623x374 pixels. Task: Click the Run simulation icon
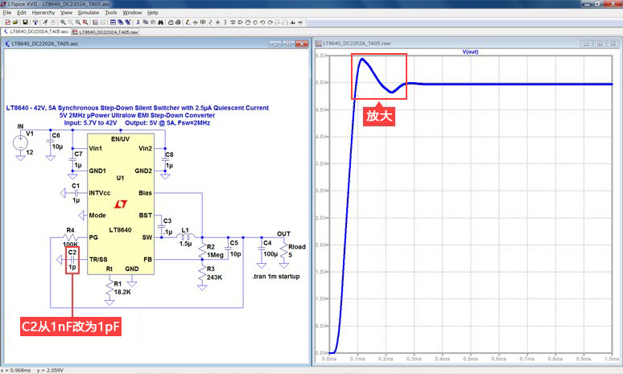[x=45, y=23]
